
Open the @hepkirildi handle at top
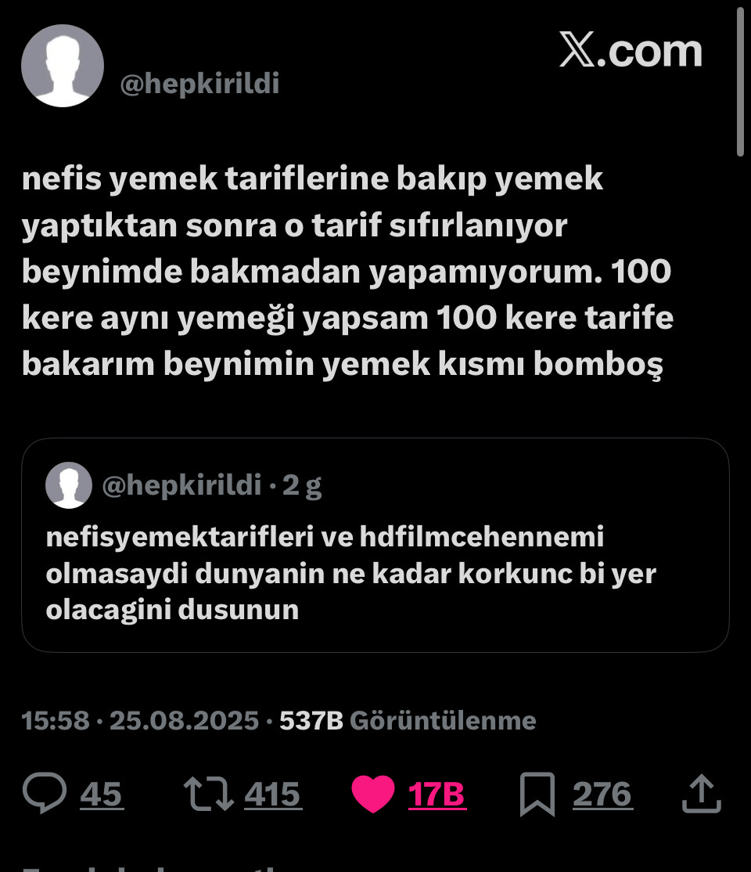tap(199, 84)
